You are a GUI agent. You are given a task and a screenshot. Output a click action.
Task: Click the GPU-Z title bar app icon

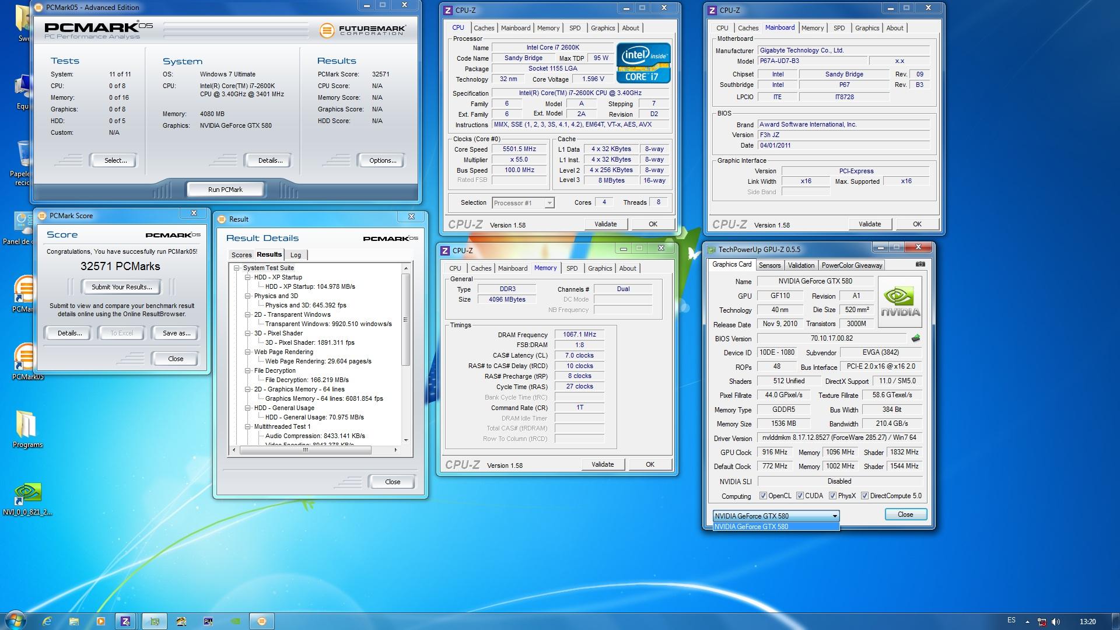click(711, 250)
